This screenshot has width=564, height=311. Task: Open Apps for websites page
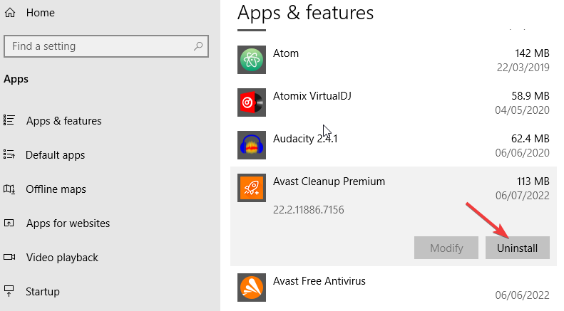[x=68, y=223]
